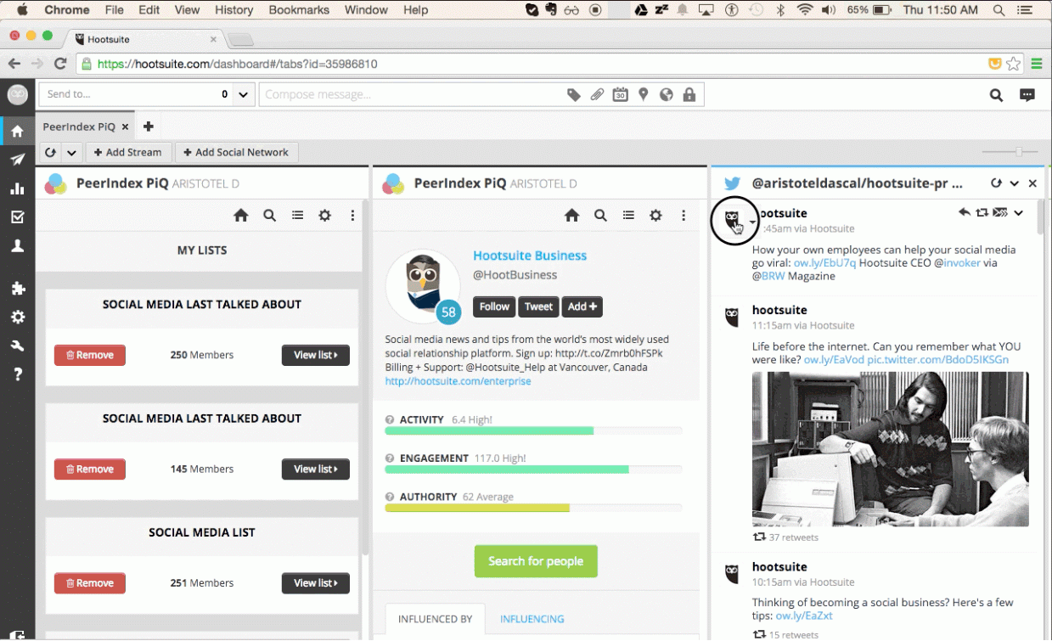The image size is (1052, 641).
Task: Open the Hootsuite Business profile name link
Action: coord(530,256)
